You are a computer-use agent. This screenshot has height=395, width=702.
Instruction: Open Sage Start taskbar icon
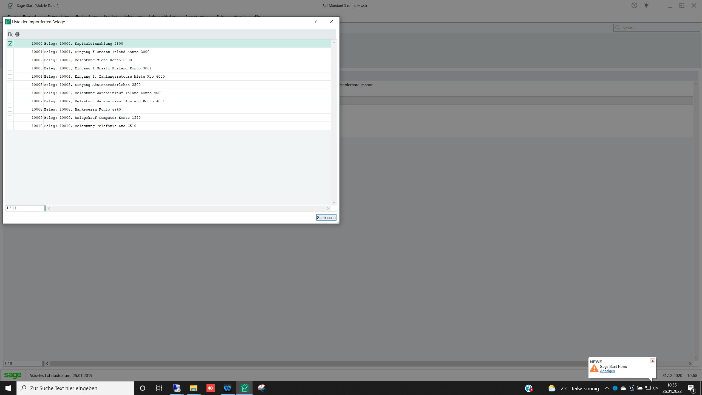244,388
